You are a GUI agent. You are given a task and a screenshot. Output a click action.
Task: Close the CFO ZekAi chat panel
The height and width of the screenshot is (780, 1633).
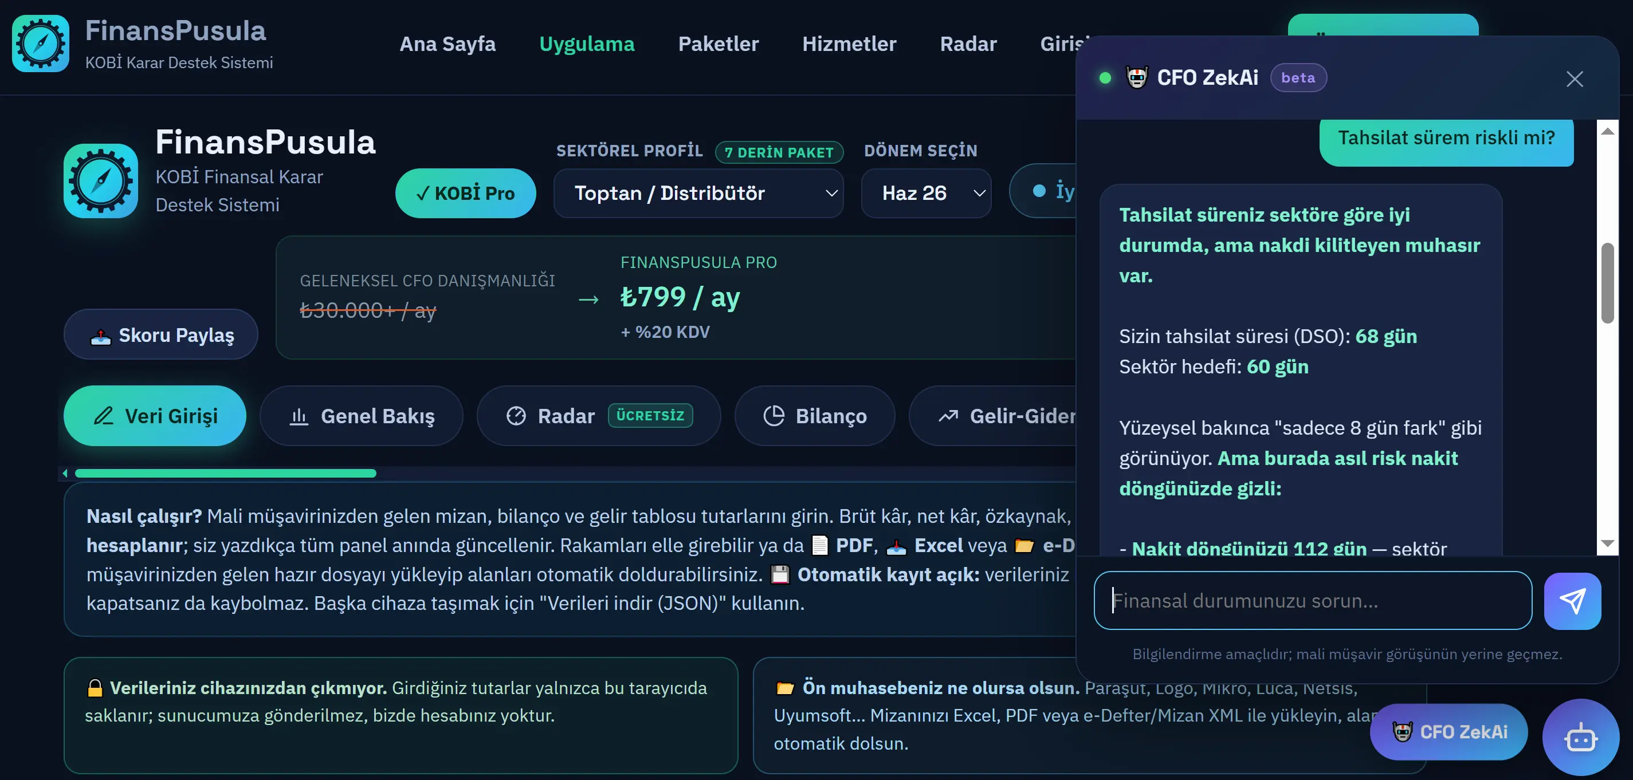pyautogui.click(x=1575, y=78)
